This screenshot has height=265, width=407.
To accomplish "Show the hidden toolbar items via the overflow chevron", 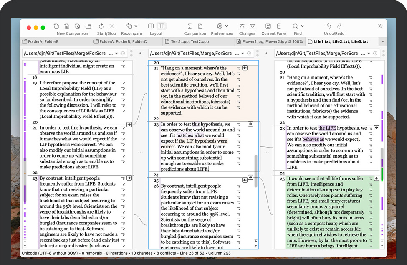I will (x=380, y=26).
